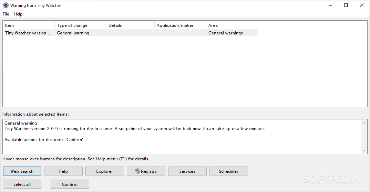Sort list by Item column header
Screen dimensions: 370x192
pyautogui.click(x=29, y=25)
